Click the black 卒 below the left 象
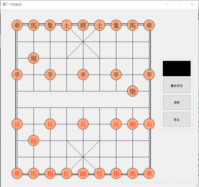 [50, 75]
